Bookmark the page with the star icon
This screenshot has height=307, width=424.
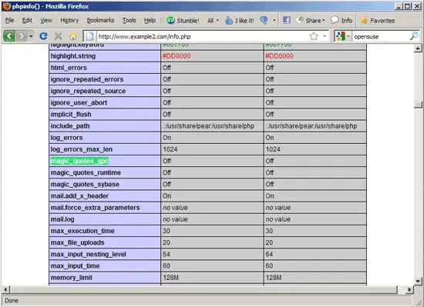click(x=314, y=36)
